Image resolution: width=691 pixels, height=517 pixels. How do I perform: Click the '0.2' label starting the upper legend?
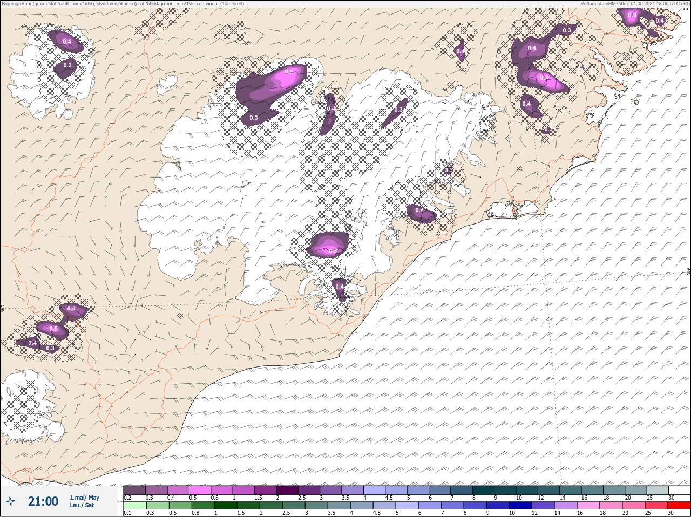click(127, 498)
